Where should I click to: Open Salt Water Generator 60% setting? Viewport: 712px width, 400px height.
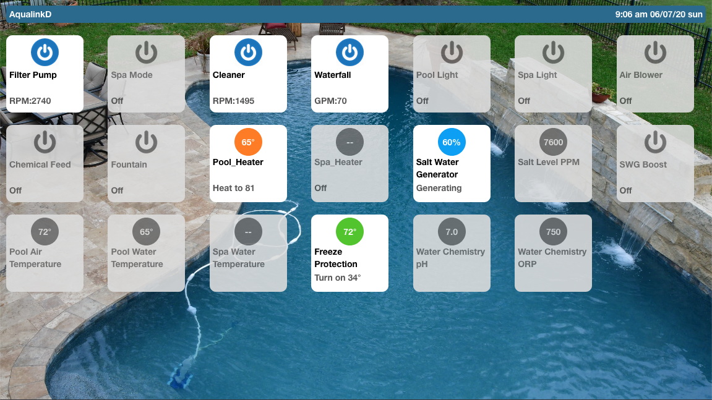point(452,142)
